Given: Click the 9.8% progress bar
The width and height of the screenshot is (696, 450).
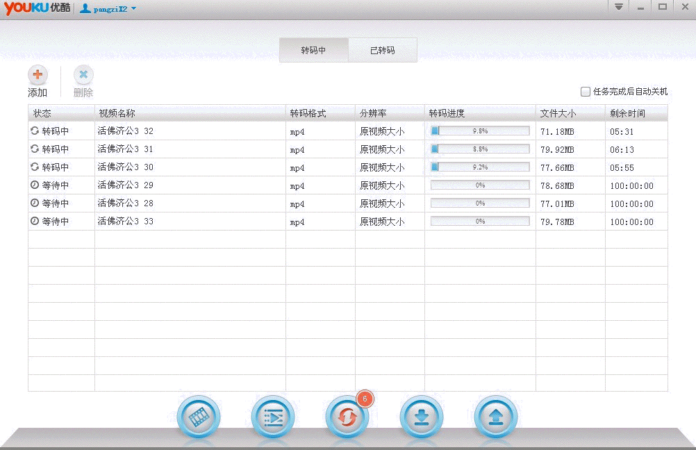Looking at the screenshot, I should pyautogui.click(x=480, y=131).
